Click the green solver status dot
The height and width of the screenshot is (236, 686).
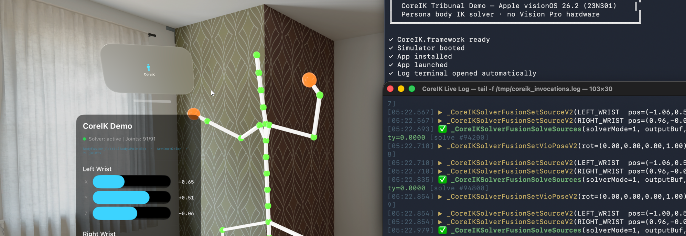click(x=84, y=139)
